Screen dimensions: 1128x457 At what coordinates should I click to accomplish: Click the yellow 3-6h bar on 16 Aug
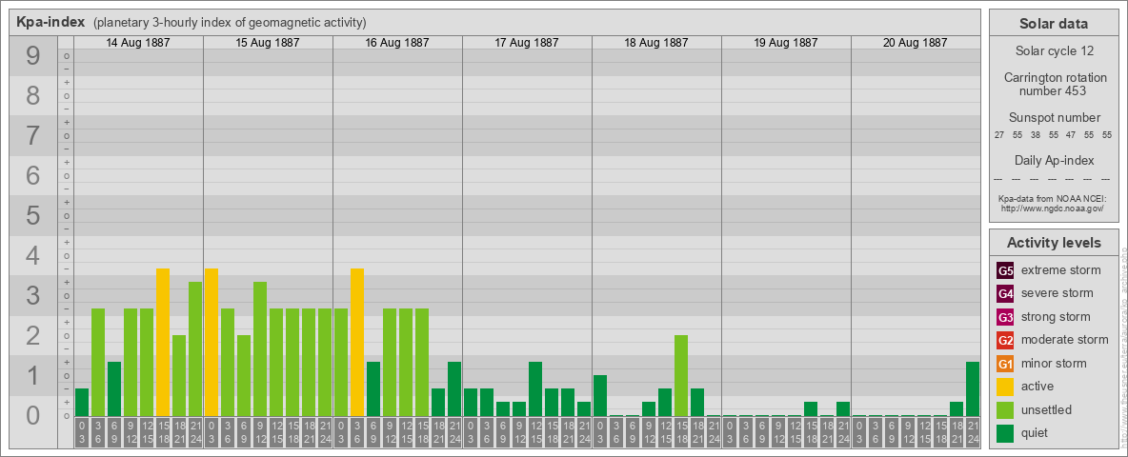[x=357, y=342]
